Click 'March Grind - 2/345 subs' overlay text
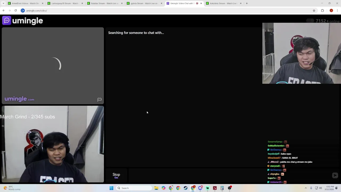The width and height of the screenshot is (341, 192). point(27,117)
